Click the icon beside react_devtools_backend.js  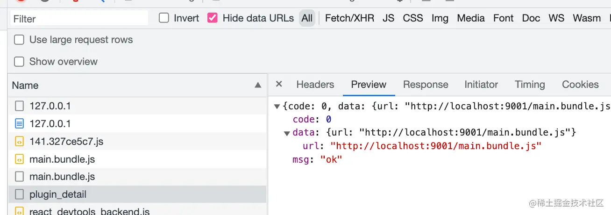click(19, 211)
